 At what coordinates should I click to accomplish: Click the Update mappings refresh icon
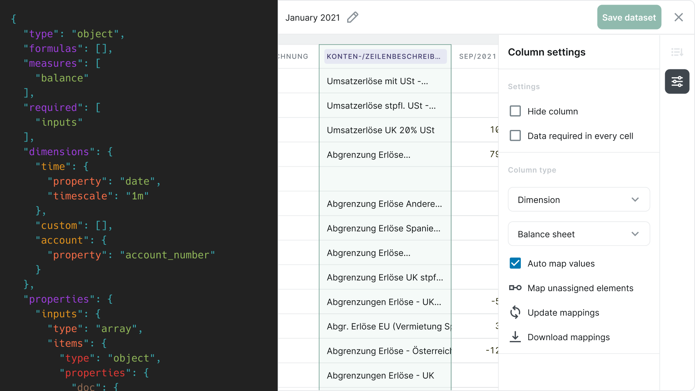pyautogui.click(x=515, y=312)
